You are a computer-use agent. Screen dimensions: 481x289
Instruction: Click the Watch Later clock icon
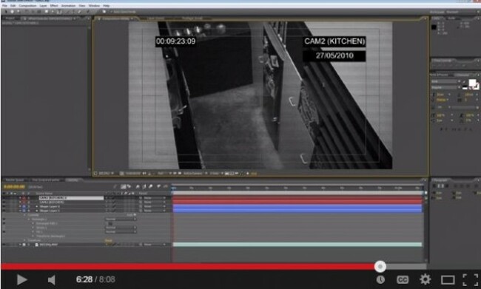[380, 279]
